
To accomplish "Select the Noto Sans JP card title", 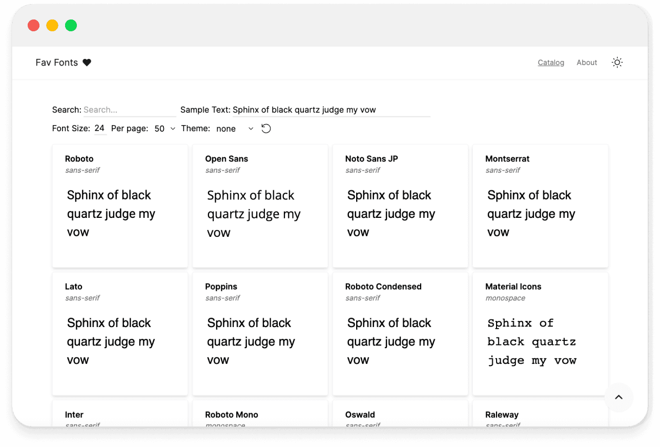I will tap(372, 159).
